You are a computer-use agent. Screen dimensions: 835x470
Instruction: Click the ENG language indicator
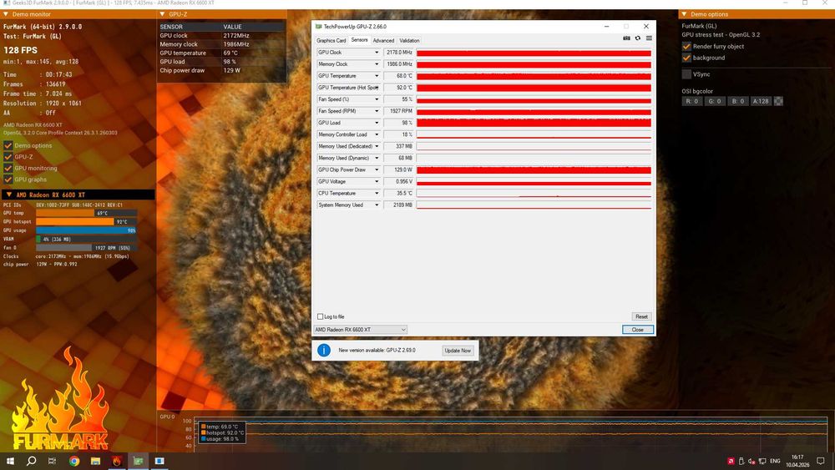coord(776,461)
